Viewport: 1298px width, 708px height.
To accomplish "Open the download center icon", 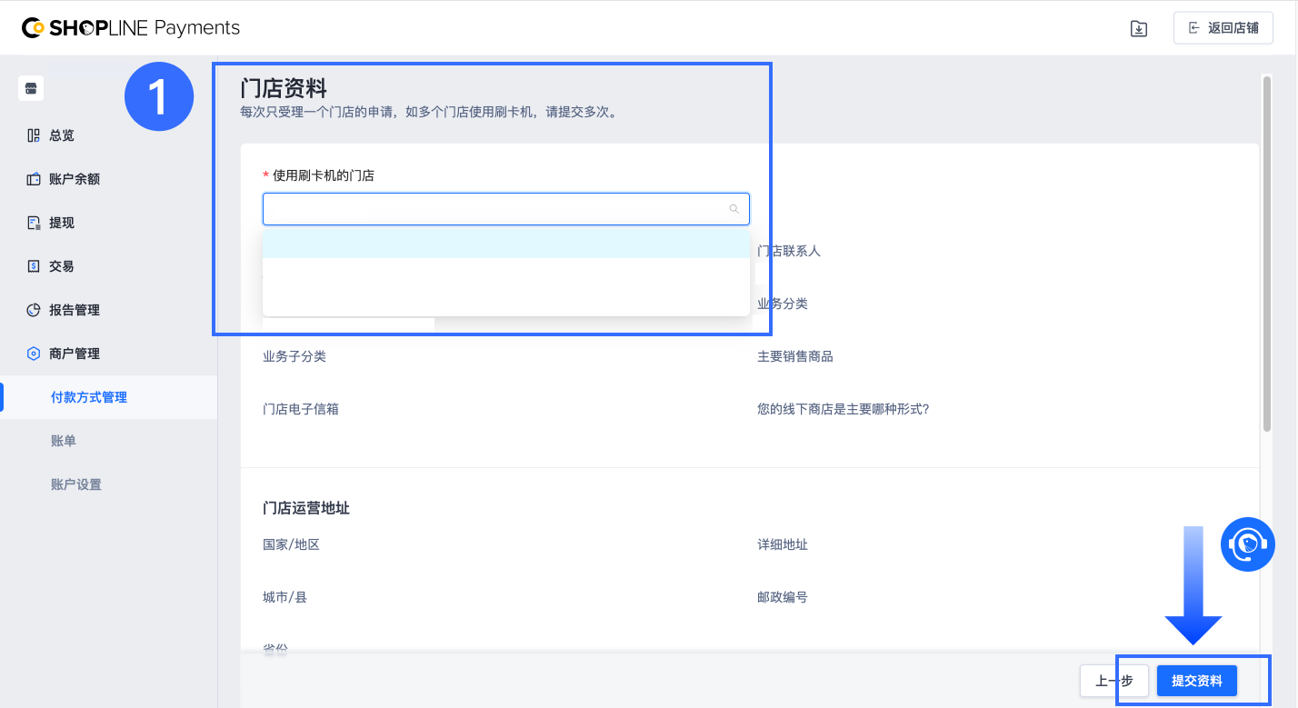I will (x=1138, y=28).
